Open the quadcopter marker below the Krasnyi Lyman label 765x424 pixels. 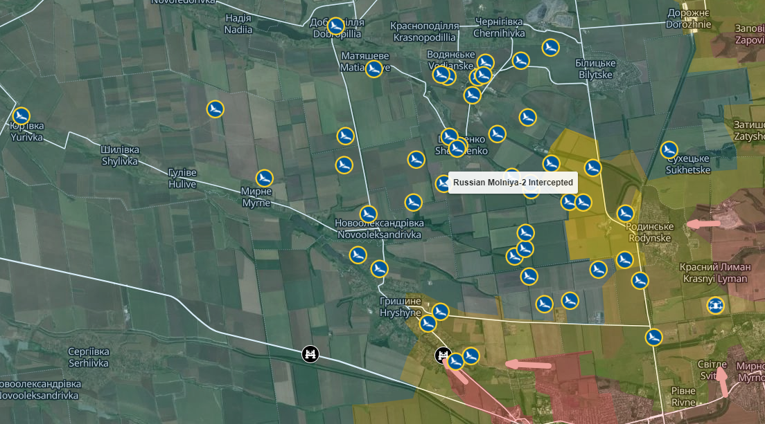click(x=715, y=306)
